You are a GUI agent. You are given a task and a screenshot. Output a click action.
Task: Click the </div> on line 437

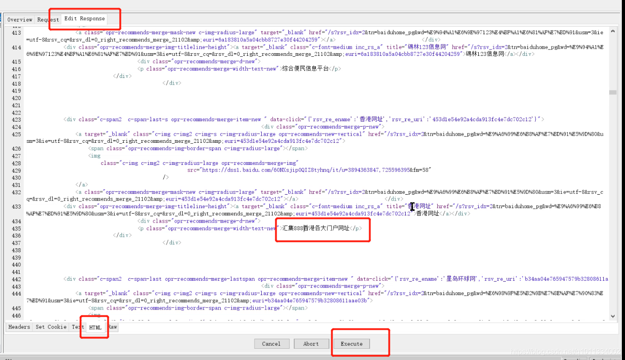(x=172, y=242)
